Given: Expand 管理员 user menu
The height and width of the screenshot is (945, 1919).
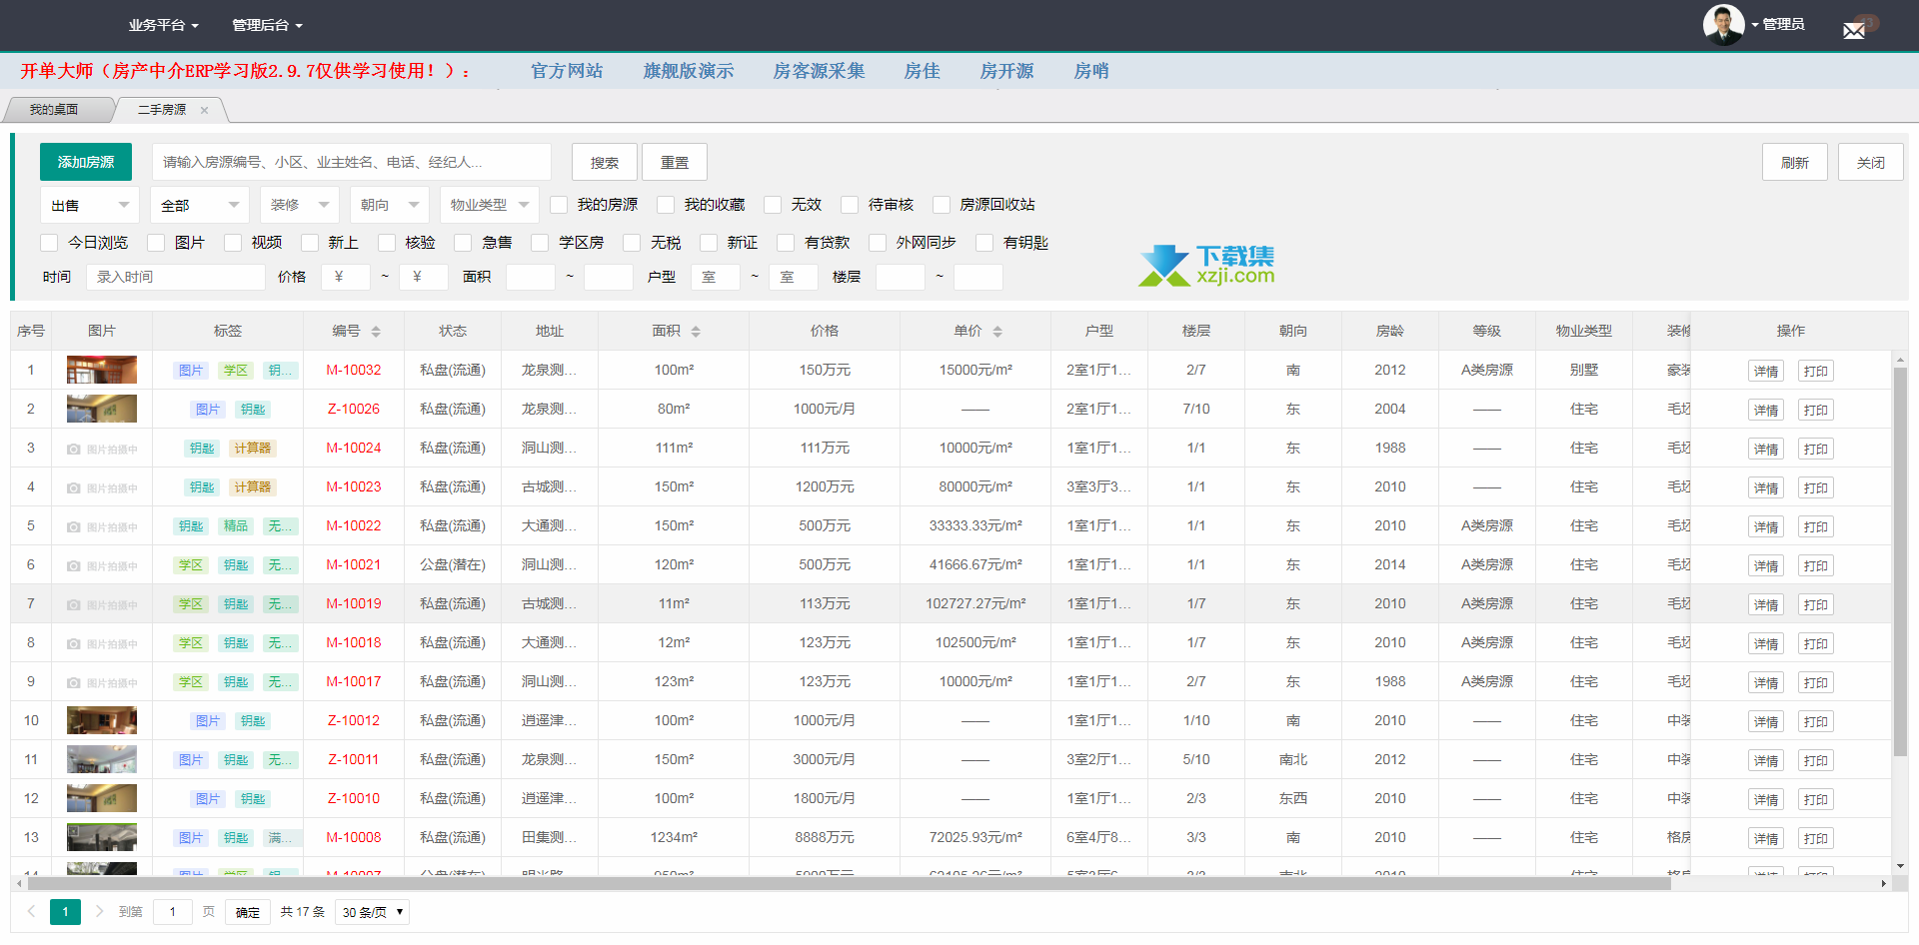Looking at the screenshot, I should [1778, 24].
